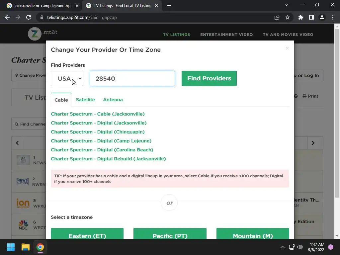Select the Mountain (M) timezone button
This screenshot has width=340, height=255.
pyautogui.click(x=253, y=234)
